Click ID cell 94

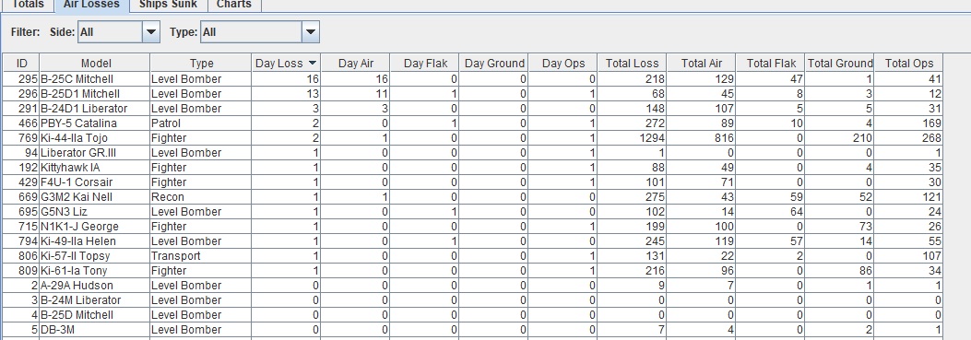click(22, 152)
